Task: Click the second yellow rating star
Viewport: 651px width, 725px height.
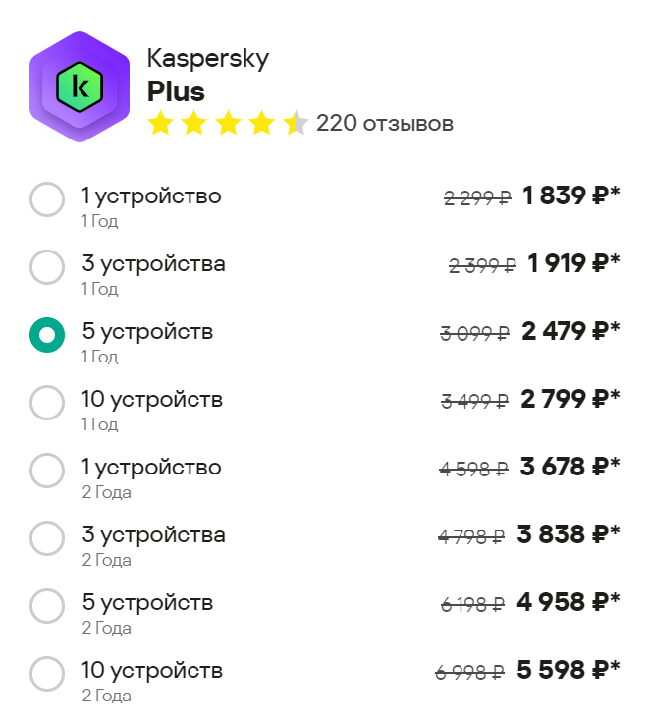Action: 194,123
